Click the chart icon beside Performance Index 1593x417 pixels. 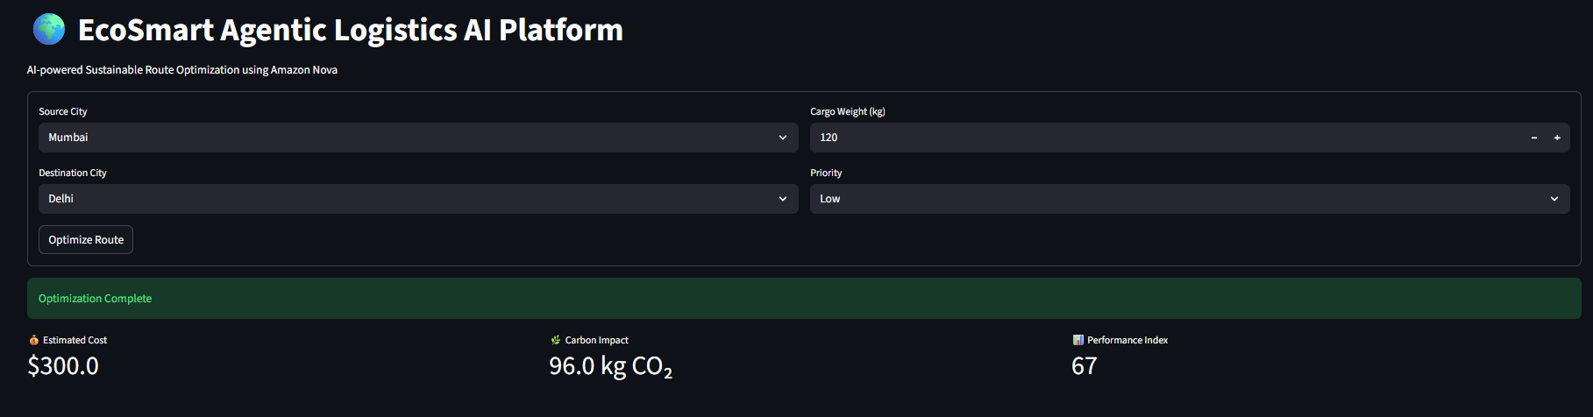(1077, 340)
